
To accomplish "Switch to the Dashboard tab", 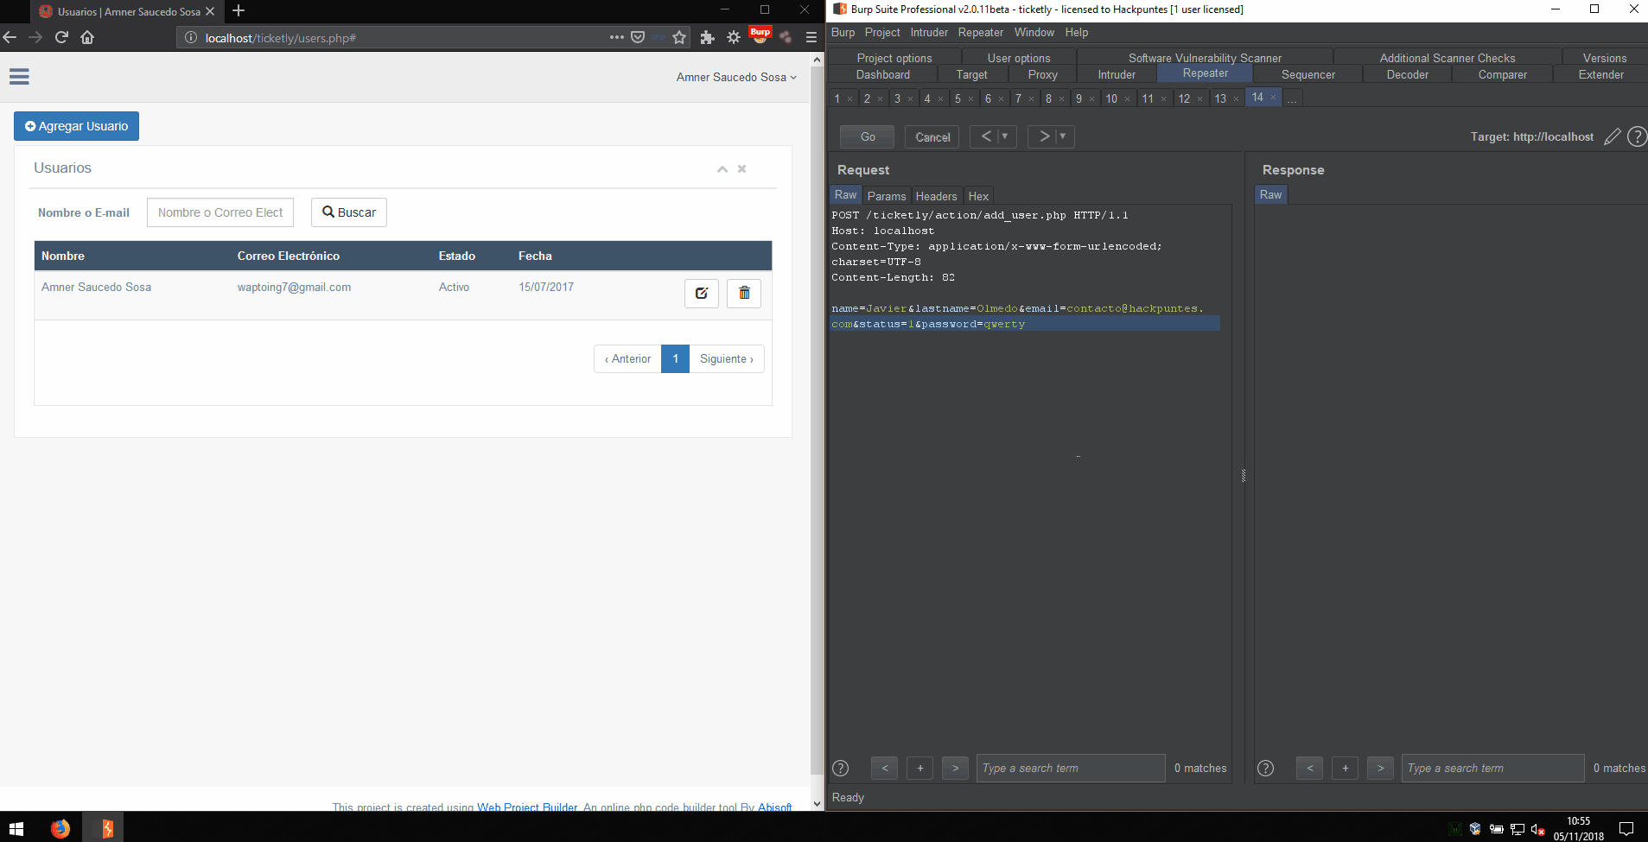I will tap(883, 75).
